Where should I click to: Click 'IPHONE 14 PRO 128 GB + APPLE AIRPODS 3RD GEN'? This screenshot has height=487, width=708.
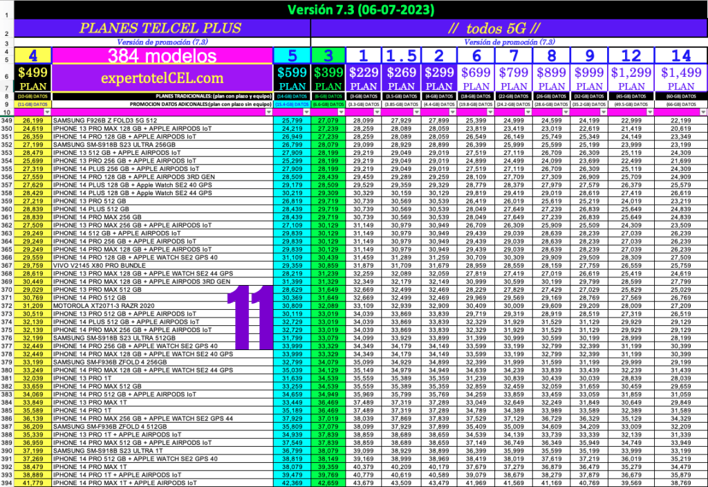[162, 176]
